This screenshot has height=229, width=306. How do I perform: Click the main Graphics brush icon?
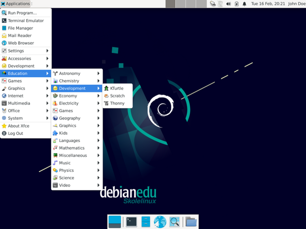tap(4, 88)
